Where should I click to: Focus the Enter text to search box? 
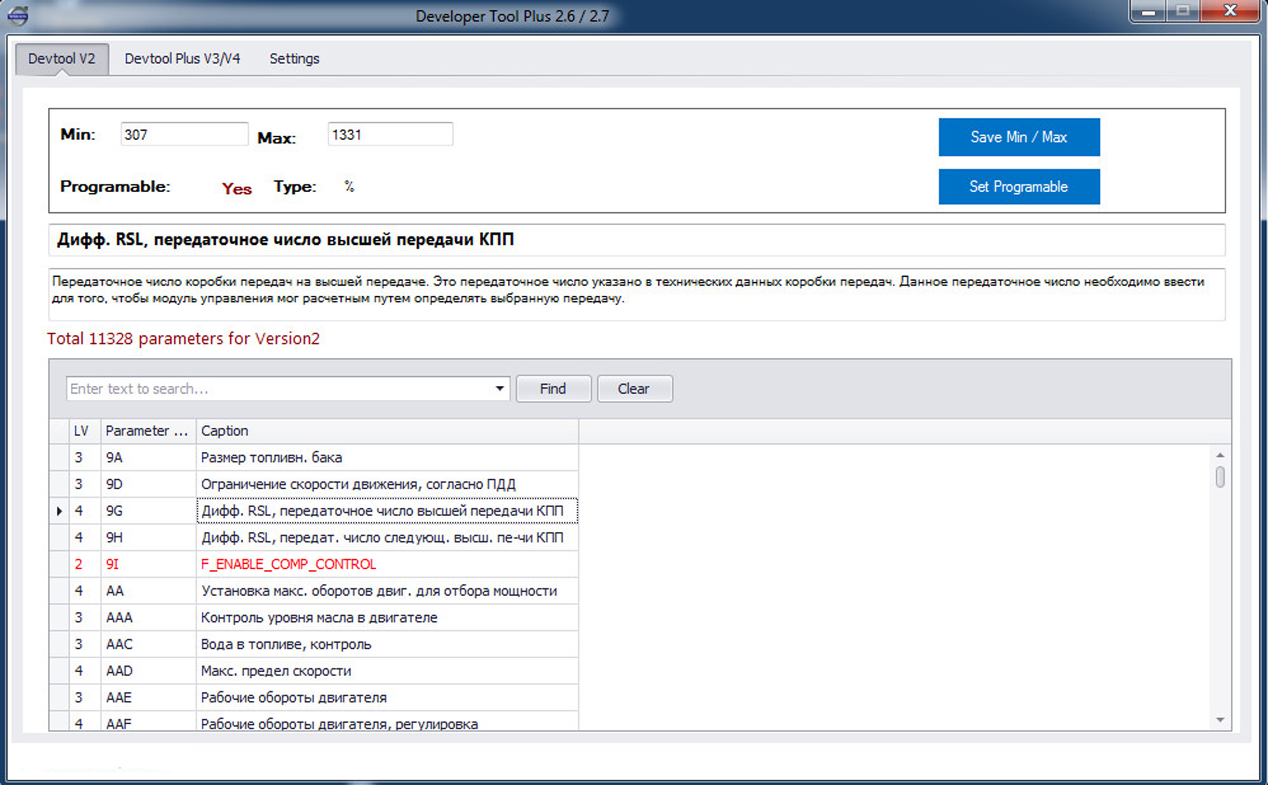click(x=279, y=388)
